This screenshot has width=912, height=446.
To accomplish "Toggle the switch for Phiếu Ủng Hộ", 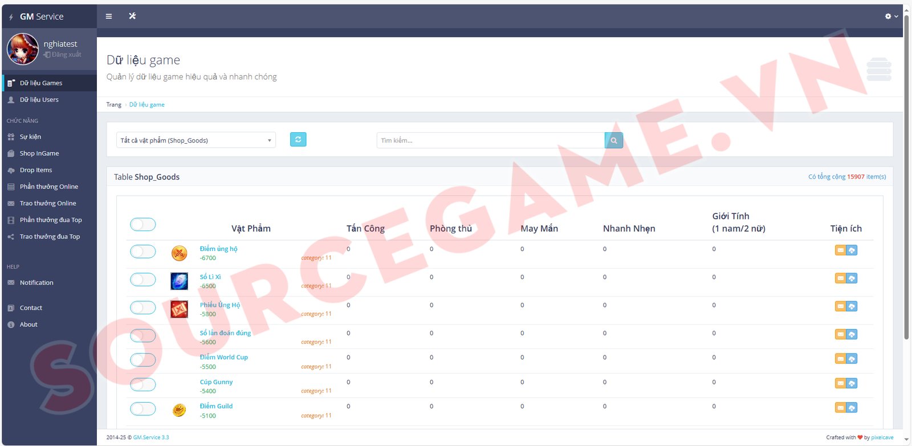I will pyautogui.click(x=142, y=308).
